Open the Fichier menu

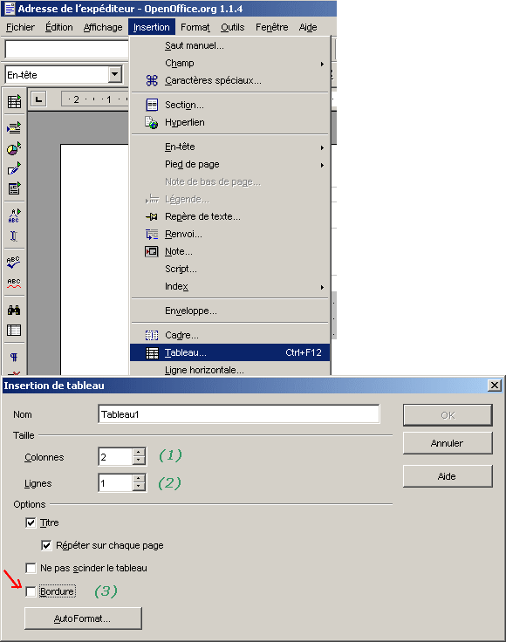(x=20, y=27)
